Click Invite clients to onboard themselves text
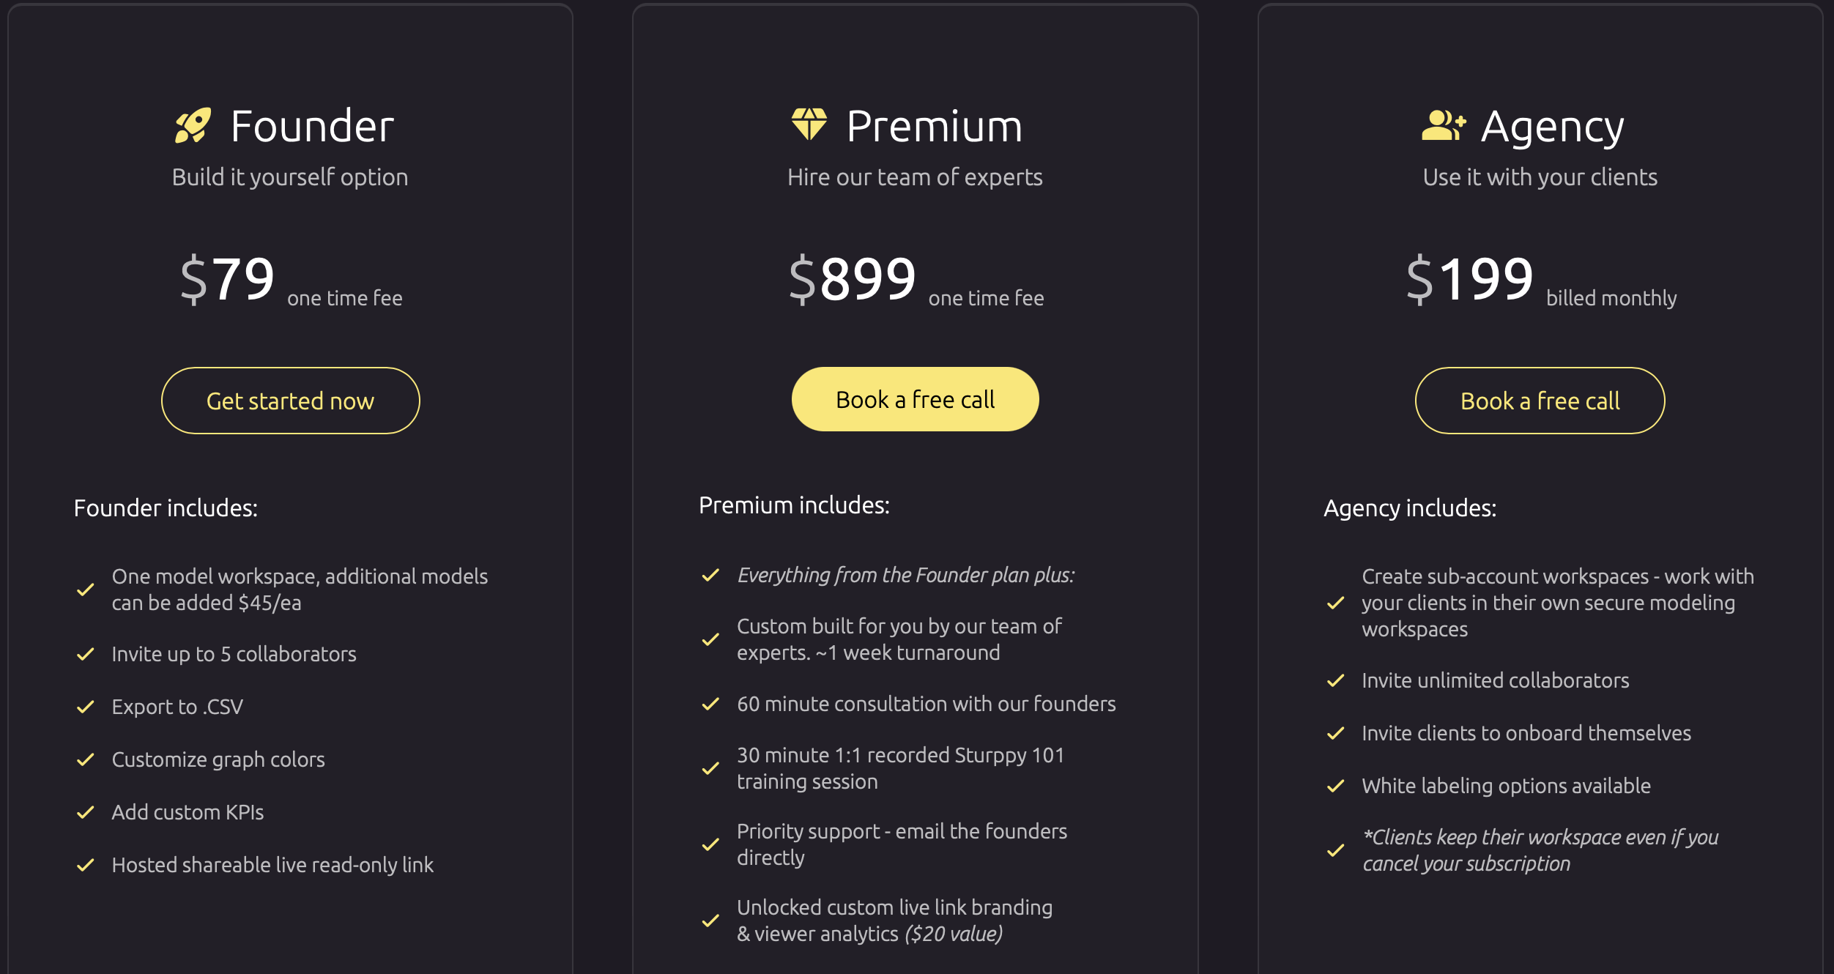Screen dimensions: 1834x974 1526,733
